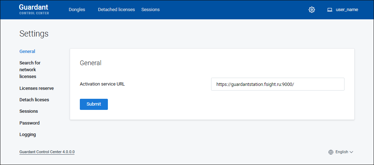This screenshot has width=374, height=165.
Task: Click the computer icon beside user_name
Action: pyautogui.click(x=329, y=10)
